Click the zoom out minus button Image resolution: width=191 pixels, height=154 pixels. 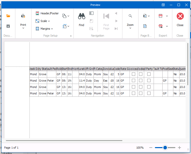pos(151,148)
